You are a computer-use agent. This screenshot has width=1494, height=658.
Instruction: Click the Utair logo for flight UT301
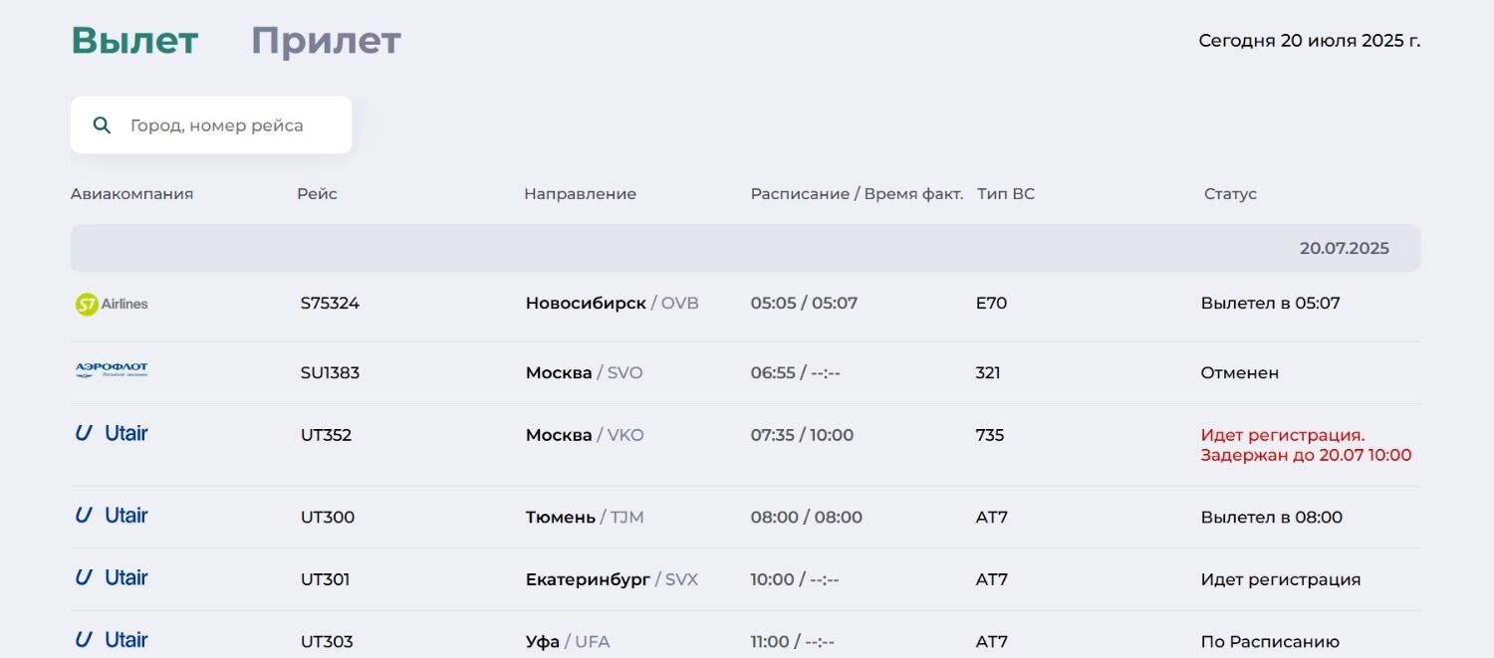coord(112,577)
